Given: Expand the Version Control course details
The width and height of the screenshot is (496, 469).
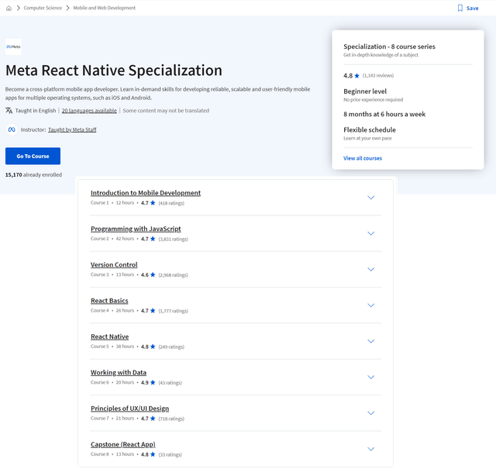Looking at the screenshot, I should coord(370,269).
